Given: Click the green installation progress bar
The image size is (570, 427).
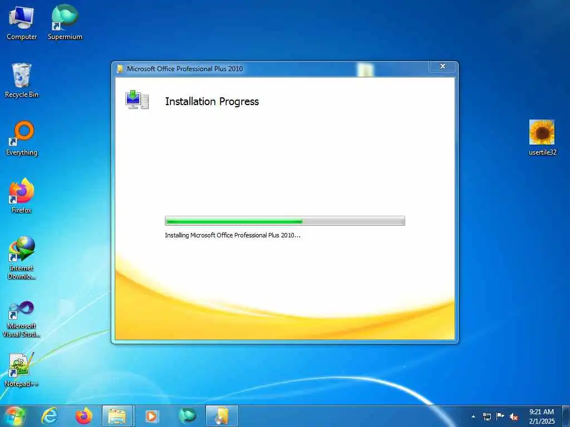Looking at the screenshot, I should point(284,221).
